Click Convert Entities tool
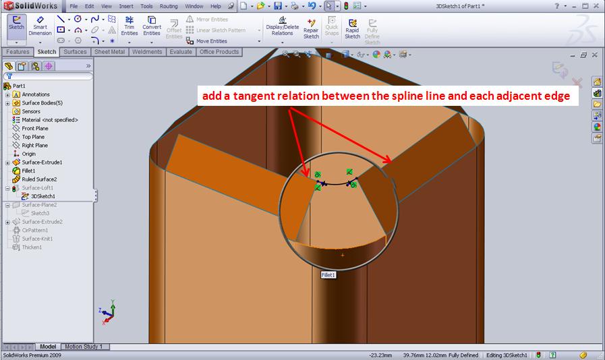This screenshot has height=360, width=605. coord(152,26)
